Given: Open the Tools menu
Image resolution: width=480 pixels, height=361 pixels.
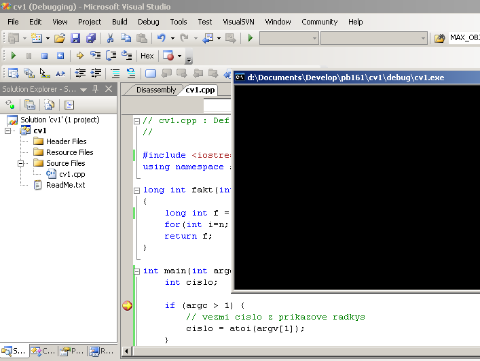Looking at the screenshot, I should pos(179,22).
